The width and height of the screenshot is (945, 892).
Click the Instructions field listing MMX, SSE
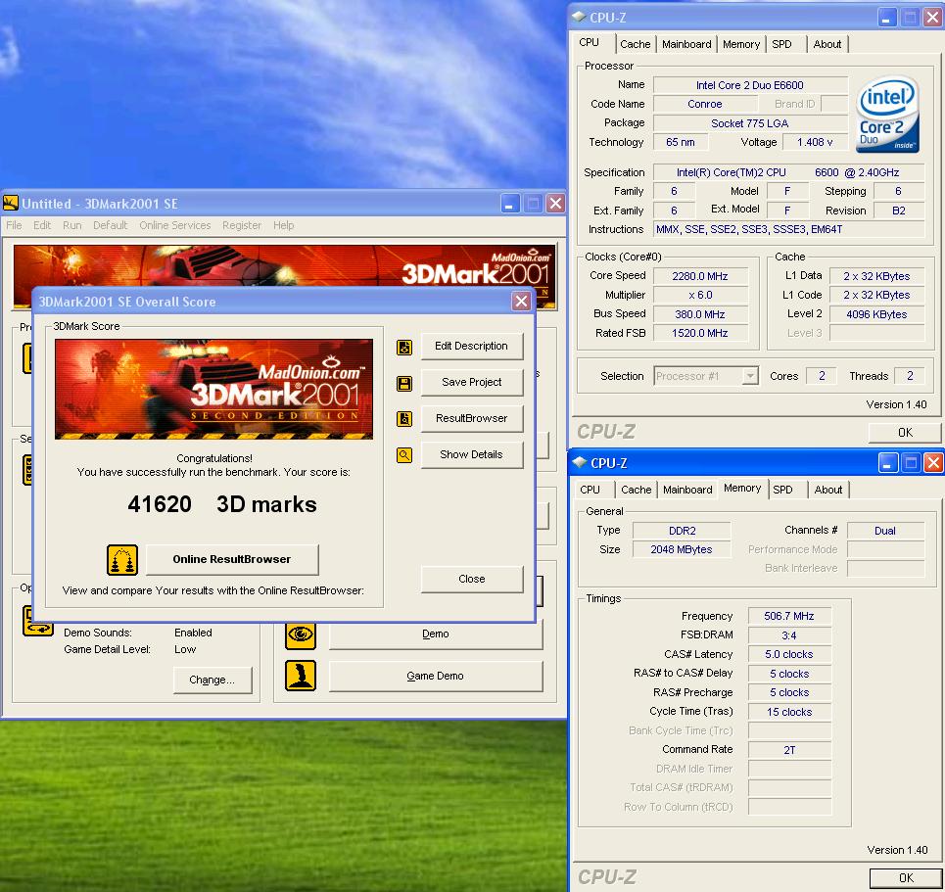789,229
